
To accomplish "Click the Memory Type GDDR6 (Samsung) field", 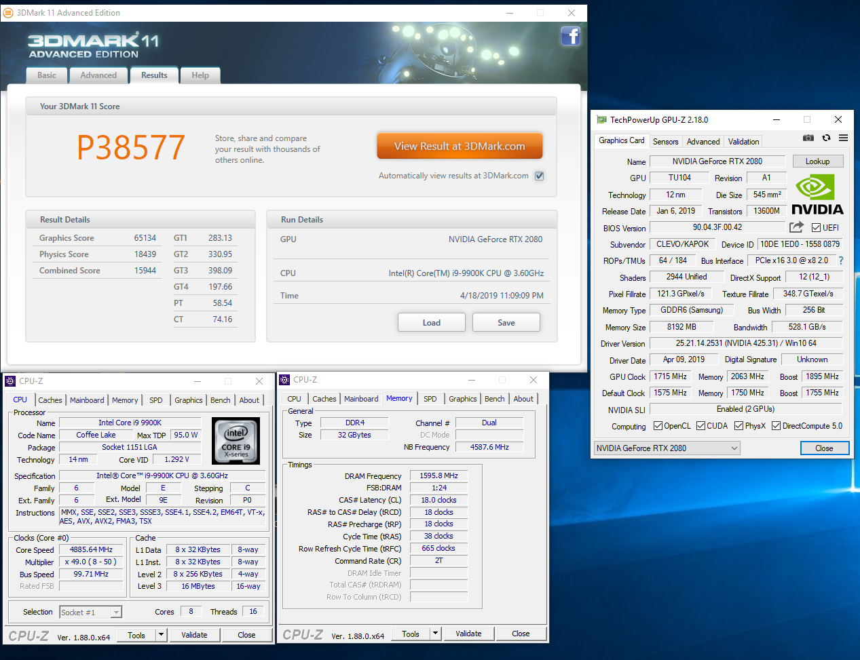I will click(x=692, y=310).
